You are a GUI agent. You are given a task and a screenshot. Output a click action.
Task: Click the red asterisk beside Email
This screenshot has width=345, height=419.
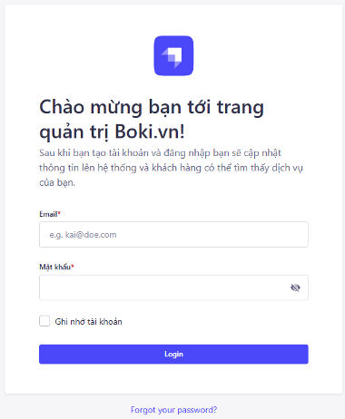pos(59,213)
